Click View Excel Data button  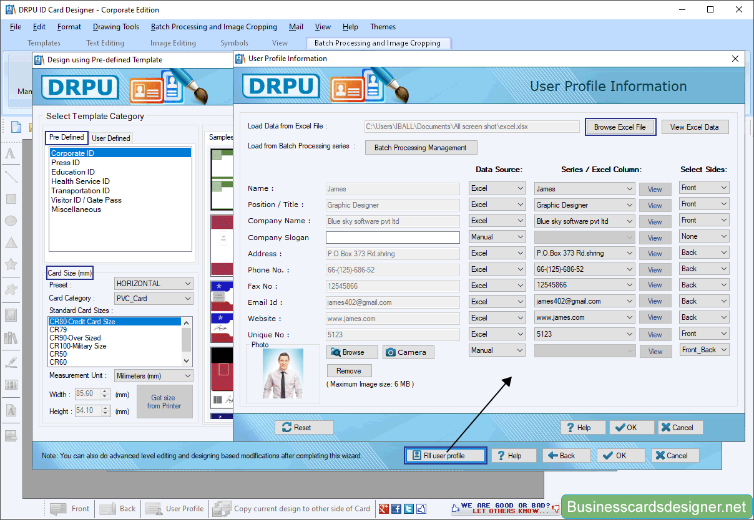695,127
